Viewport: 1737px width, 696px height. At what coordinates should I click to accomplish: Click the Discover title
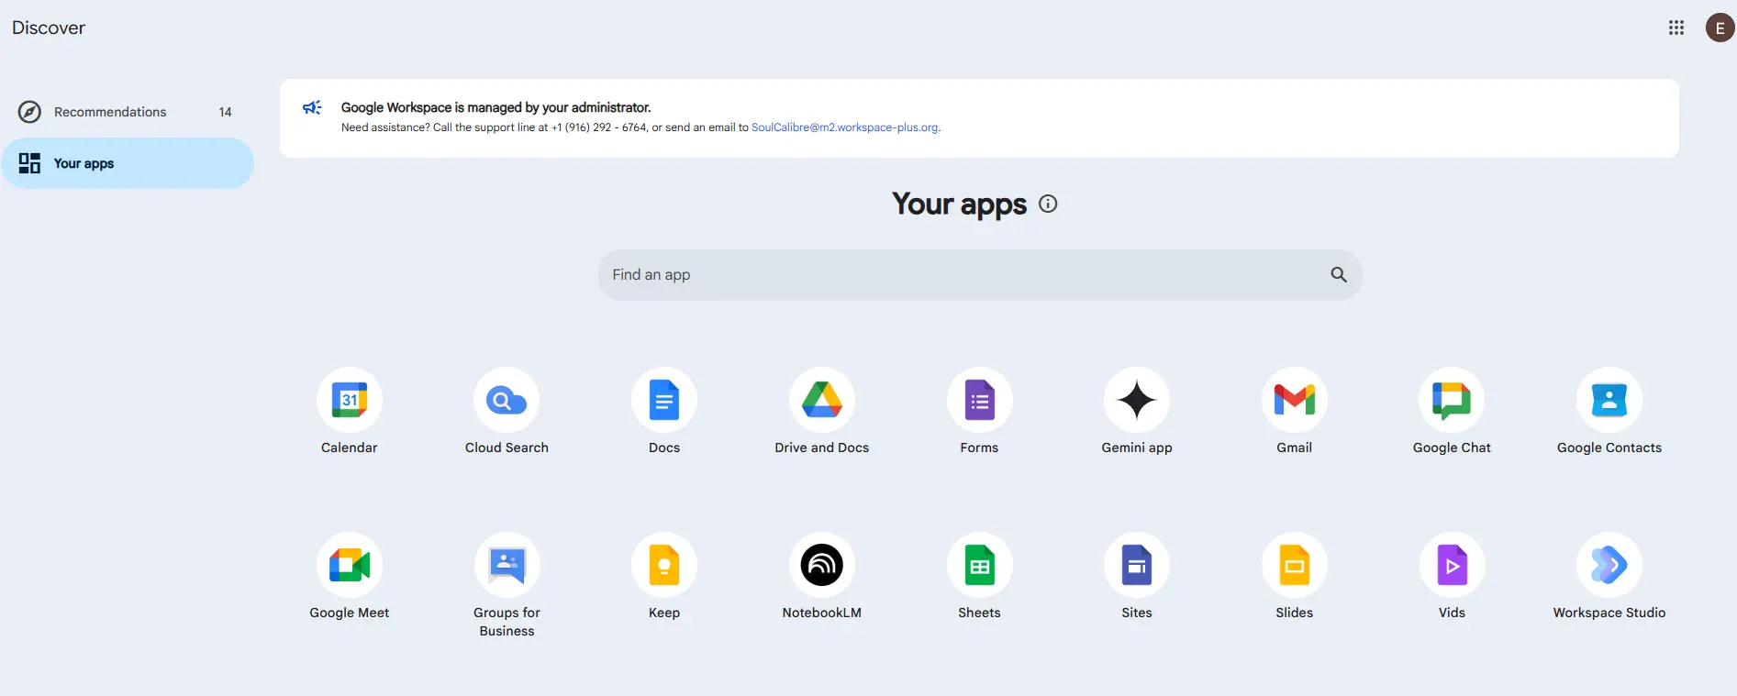49,28
